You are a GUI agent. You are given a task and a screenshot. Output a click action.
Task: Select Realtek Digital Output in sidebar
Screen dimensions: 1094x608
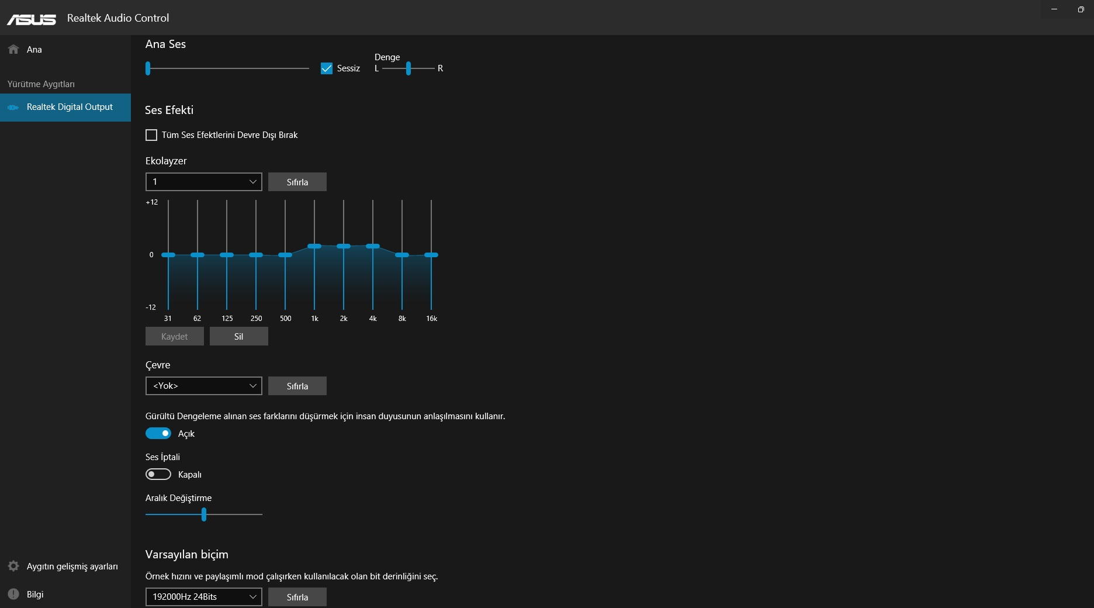[x=65, y=108]
